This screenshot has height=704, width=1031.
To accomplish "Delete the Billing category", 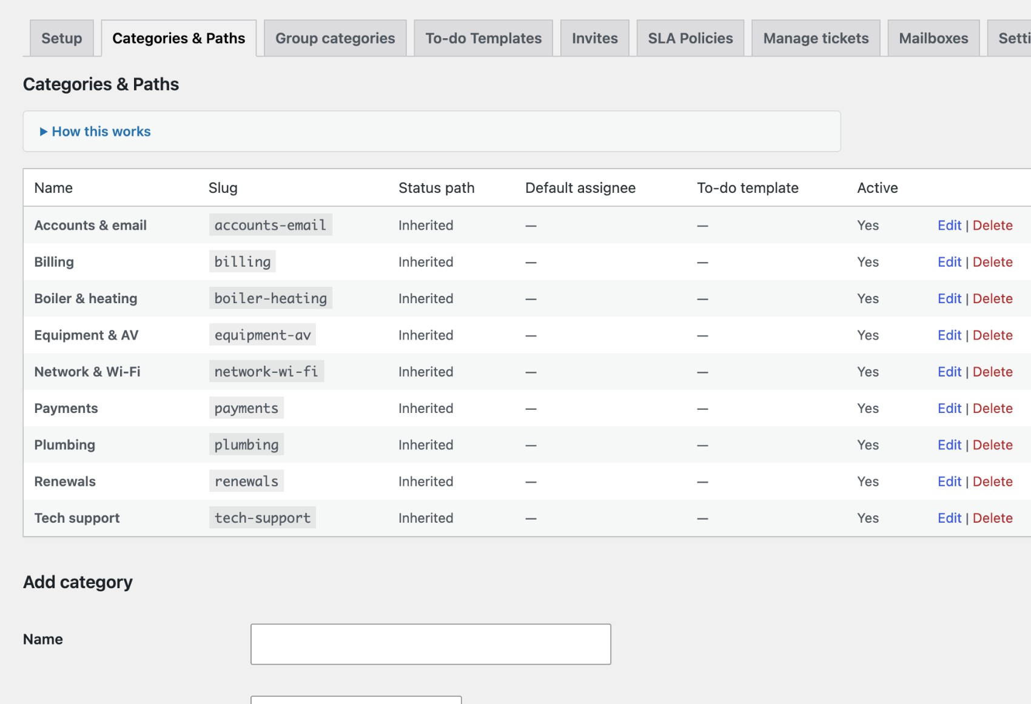I will pyautogui.click(x=993, y=262).
